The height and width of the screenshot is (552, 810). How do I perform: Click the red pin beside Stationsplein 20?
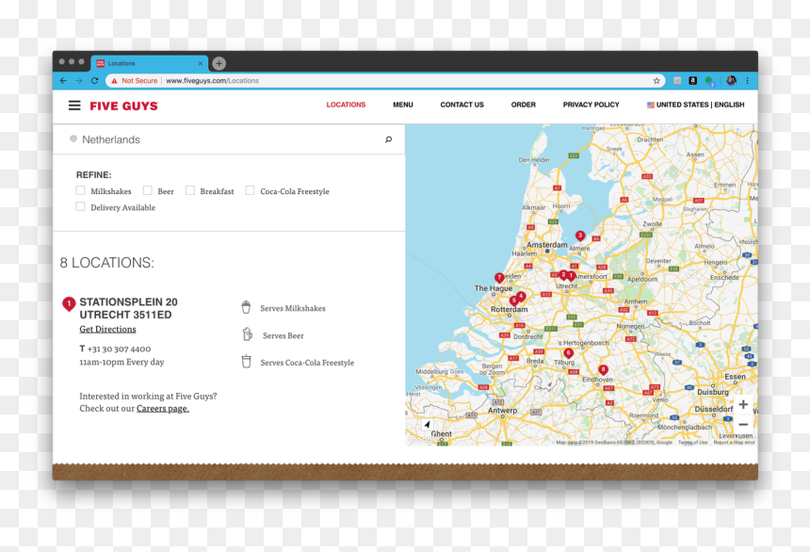coord(69,304)
